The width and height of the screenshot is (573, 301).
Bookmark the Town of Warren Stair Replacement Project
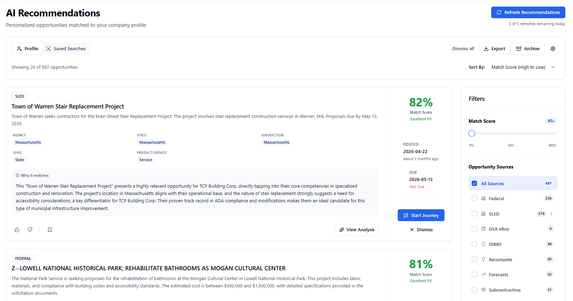[x=50, y=229]
